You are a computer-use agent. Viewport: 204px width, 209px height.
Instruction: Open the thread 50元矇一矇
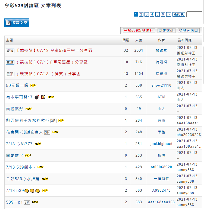click(17, 85)
